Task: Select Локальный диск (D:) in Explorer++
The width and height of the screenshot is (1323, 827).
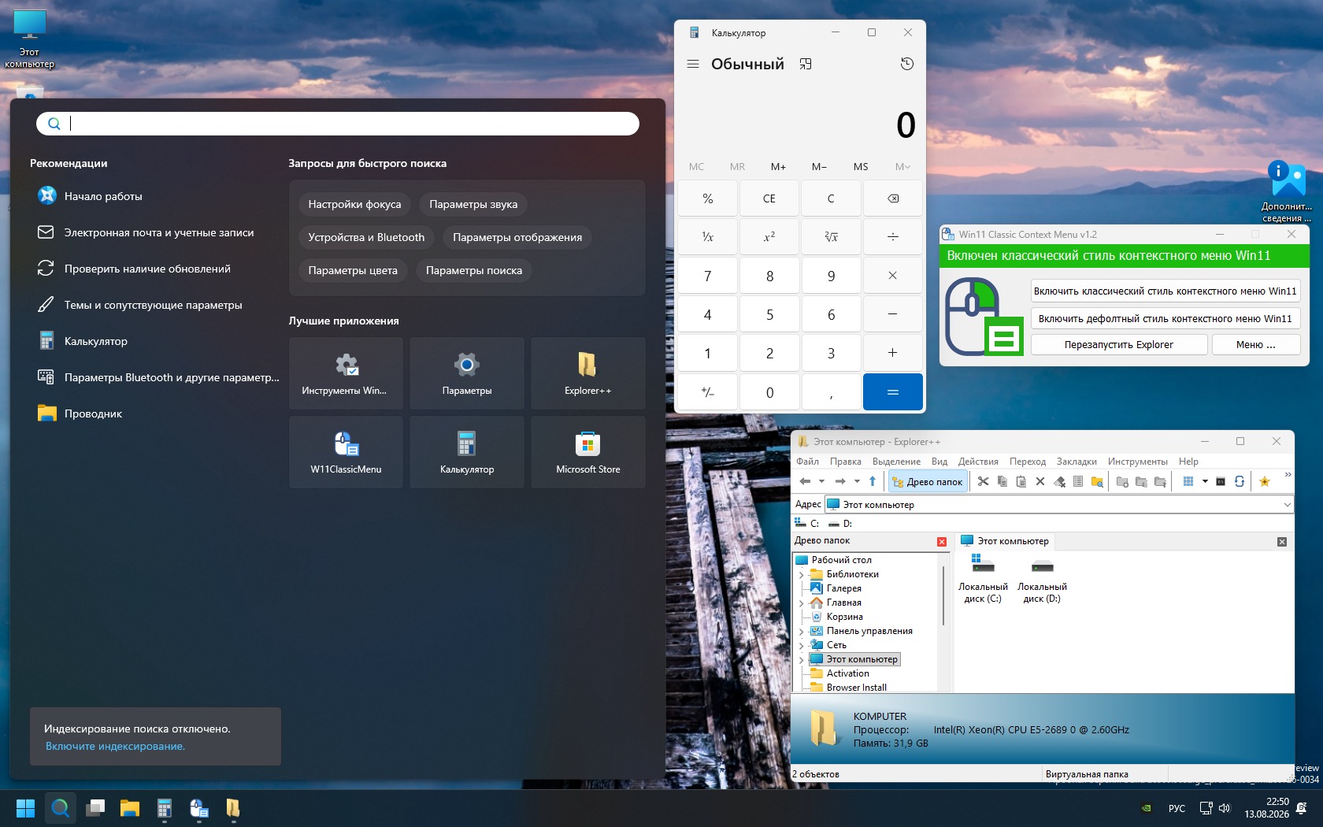Action: click(x=1042, y=579)
